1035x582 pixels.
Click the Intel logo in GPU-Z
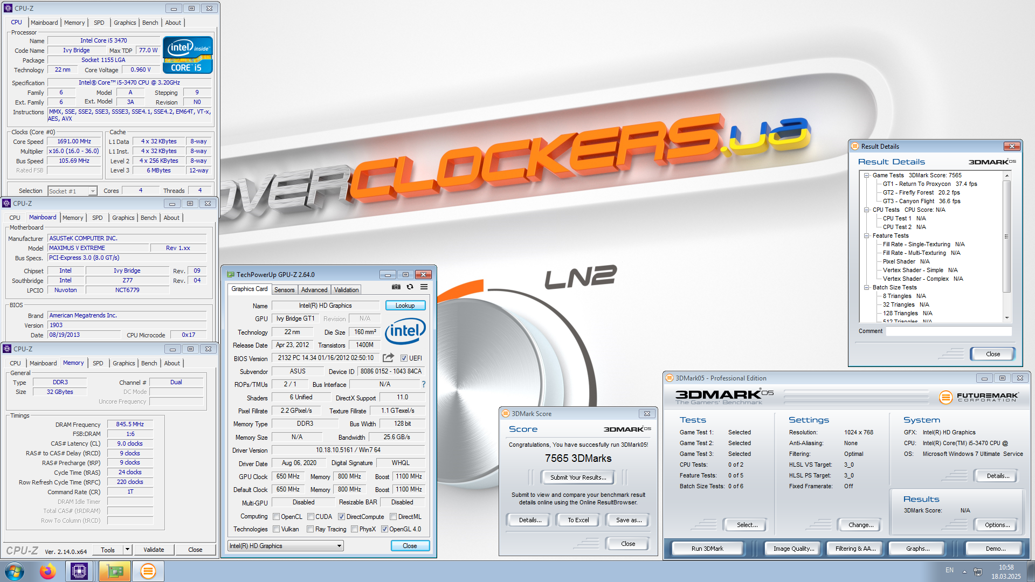pos(405,331)
